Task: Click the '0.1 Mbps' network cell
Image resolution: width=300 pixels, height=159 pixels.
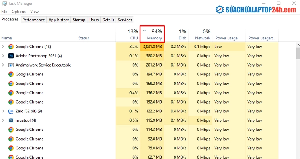Action: click(200, 47)
